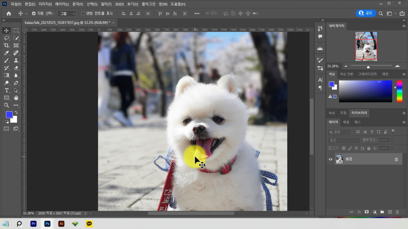
Task: Add a layer mask
Action: click(367, 212)
